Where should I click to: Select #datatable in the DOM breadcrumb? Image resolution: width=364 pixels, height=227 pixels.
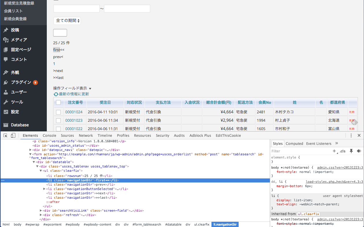173,224
